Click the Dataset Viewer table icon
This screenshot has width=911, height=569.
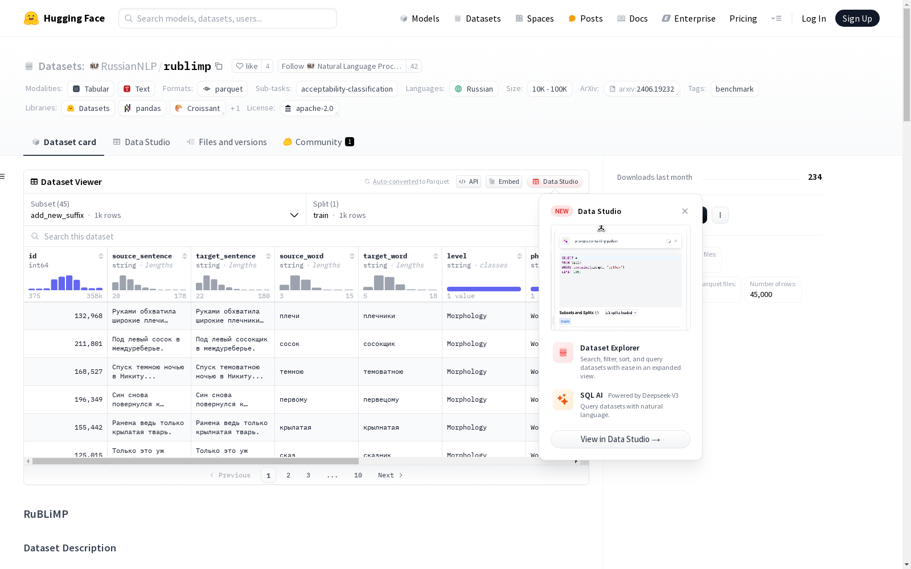tap(34, 182)
